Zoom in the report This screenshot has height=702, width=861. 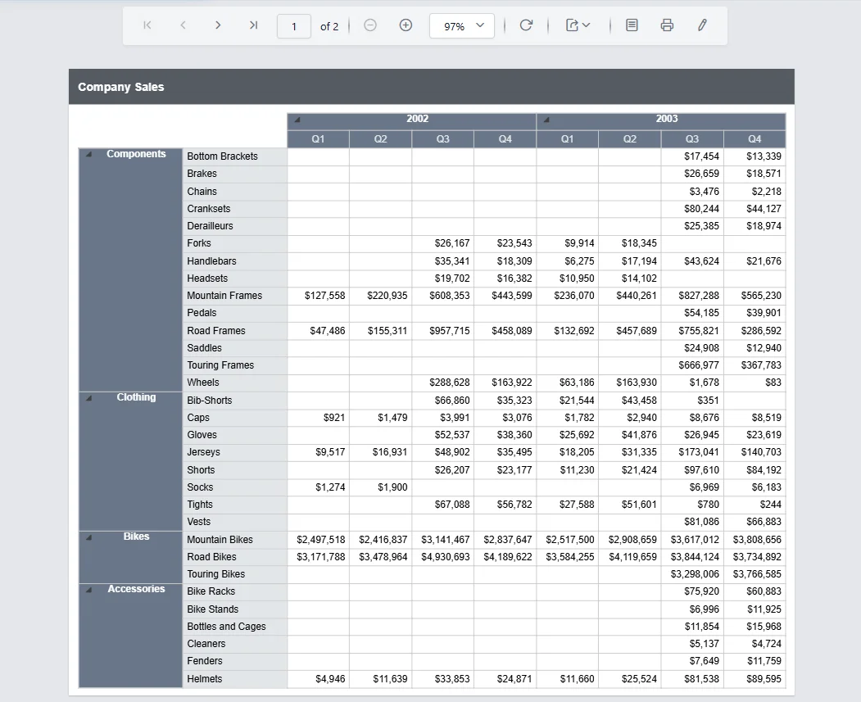click(x=406, y=25)
